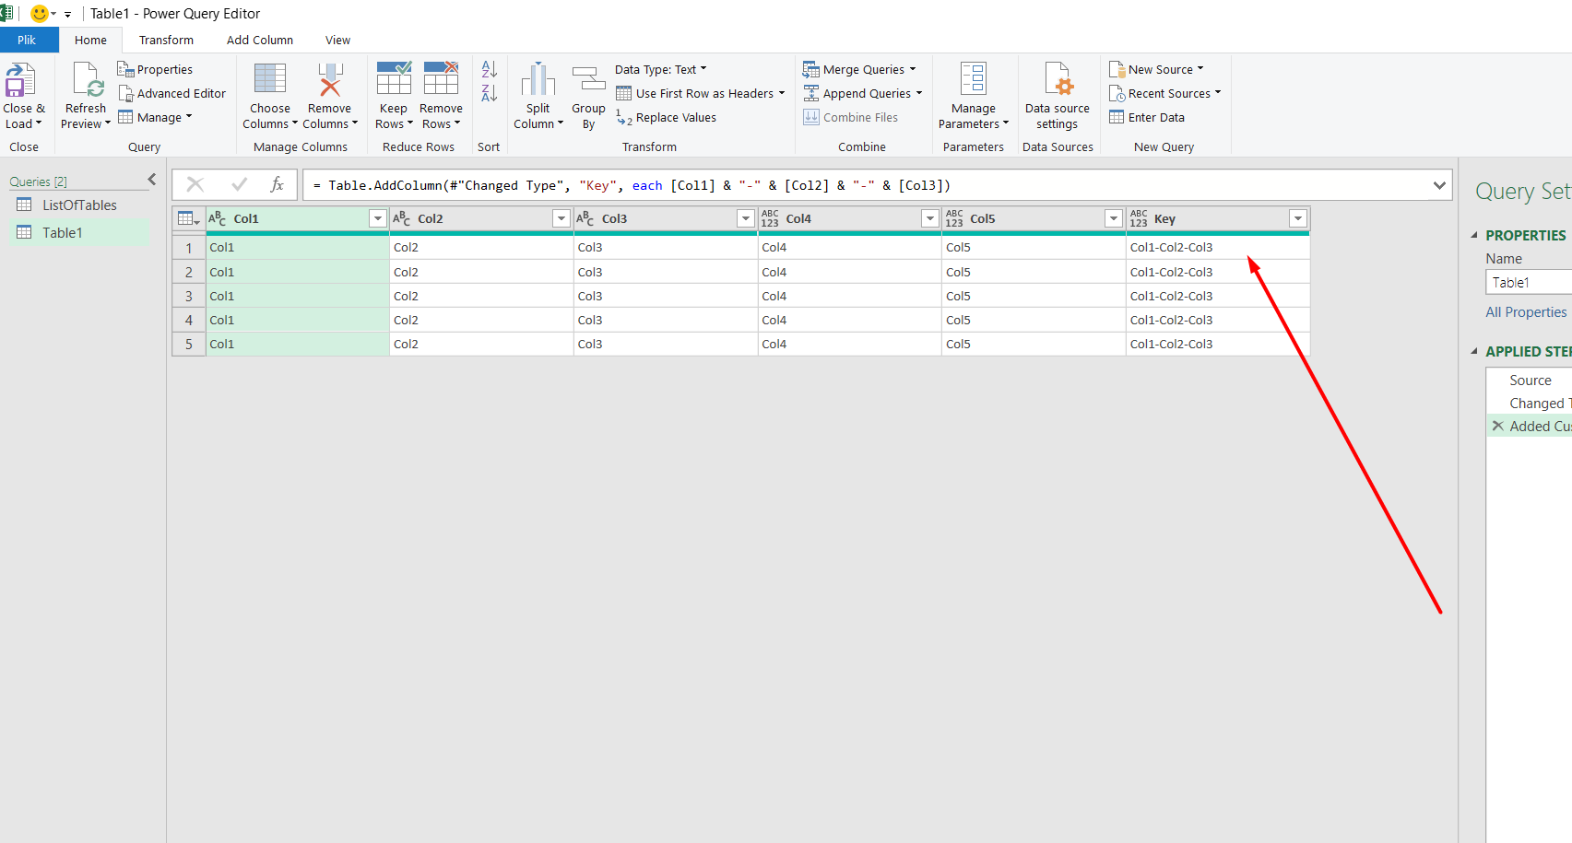Click Replace Values
1572x843 pixels.
[x=667, y=117]
